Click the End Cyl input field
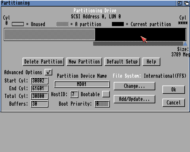 coord(39,88)
